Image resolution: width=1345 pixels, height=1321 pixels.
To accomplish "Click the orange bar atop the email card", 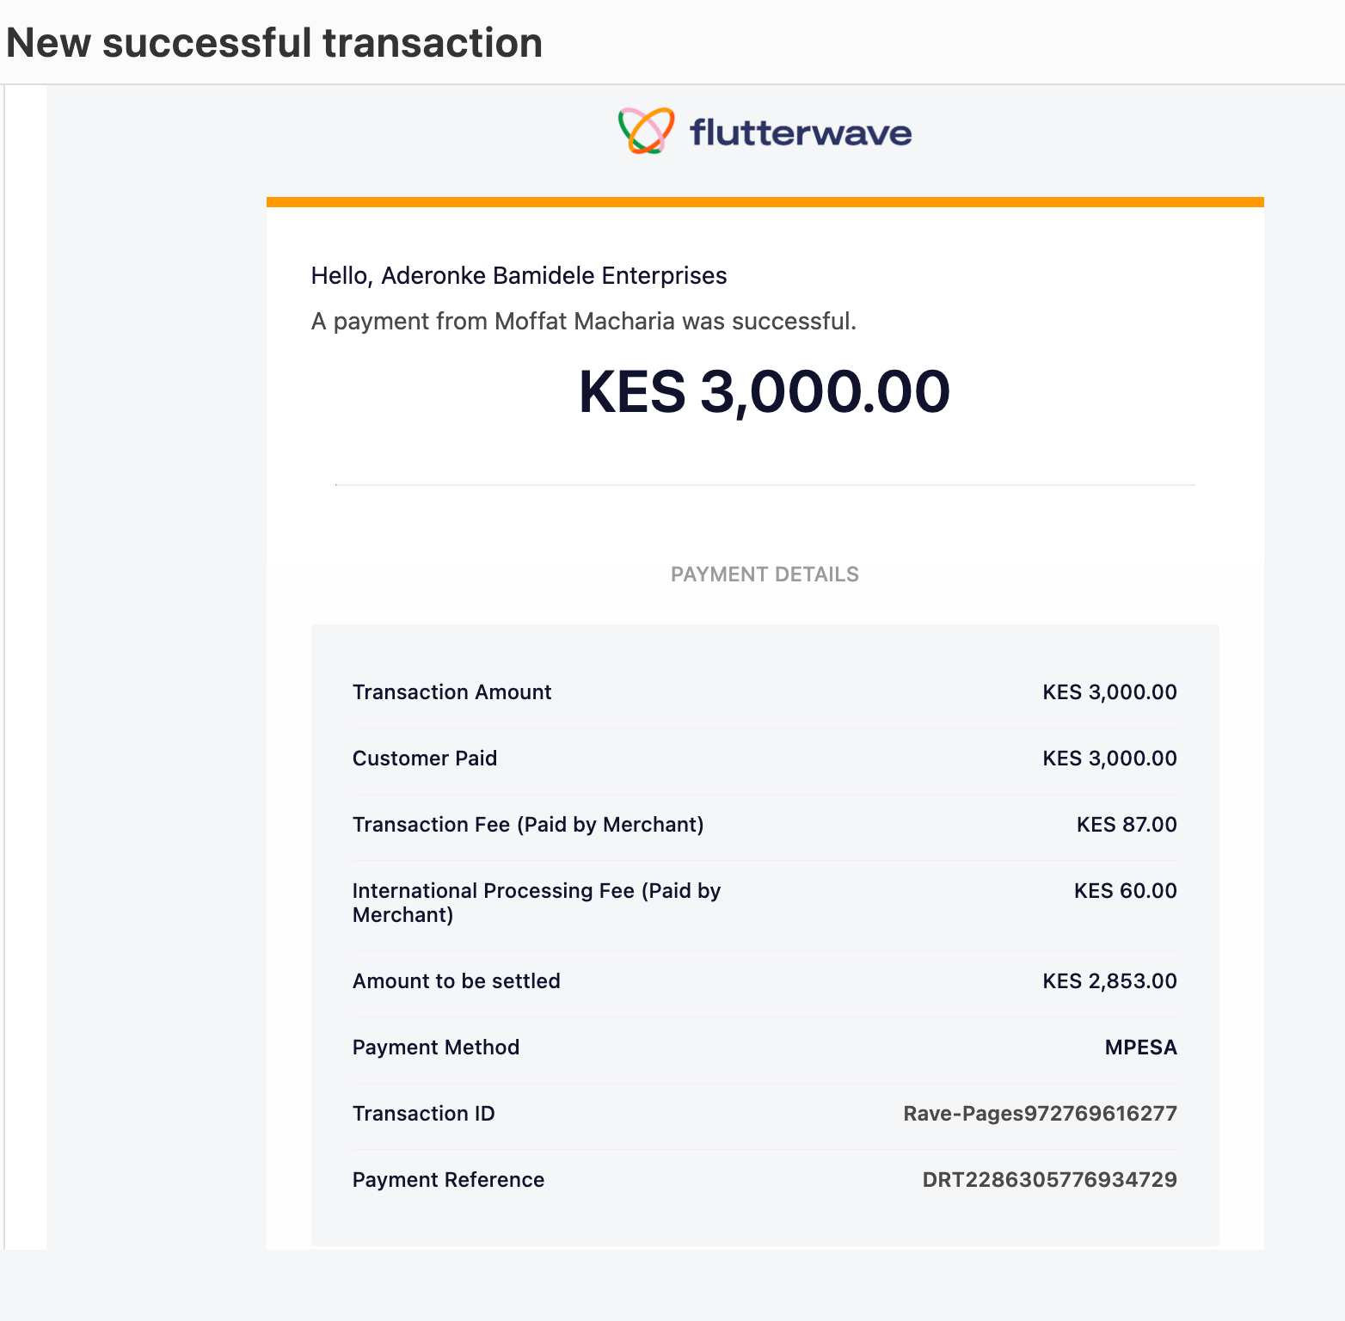I will pos(765,202).
